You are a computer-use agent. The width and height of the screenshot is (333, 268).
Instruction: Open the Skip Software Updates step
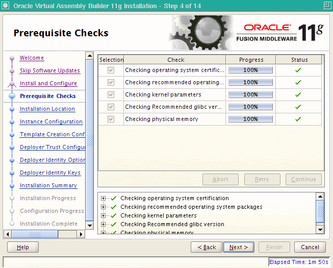(50, 70)
